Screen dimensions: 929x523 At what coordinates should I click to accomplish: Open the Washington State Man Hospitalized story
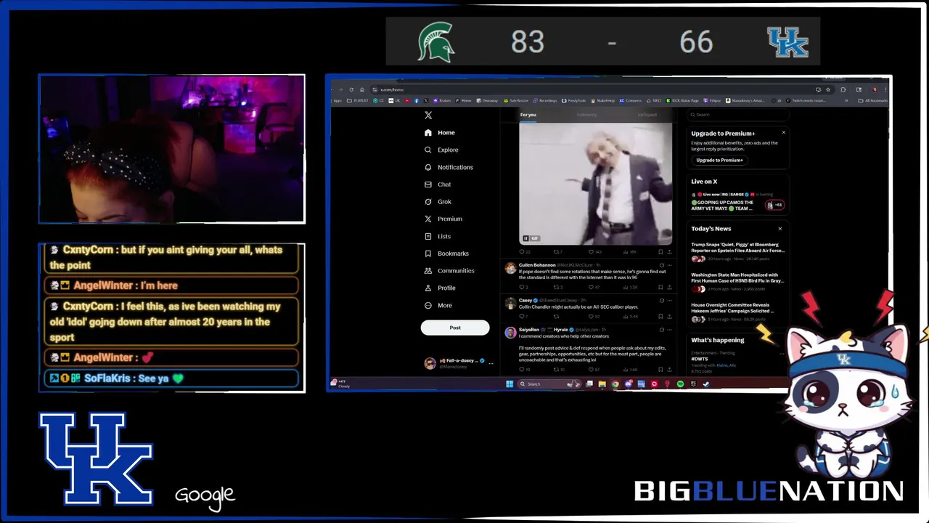point(738,283)
